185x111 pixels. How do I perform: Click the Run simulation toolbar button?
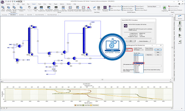(19, 1)
